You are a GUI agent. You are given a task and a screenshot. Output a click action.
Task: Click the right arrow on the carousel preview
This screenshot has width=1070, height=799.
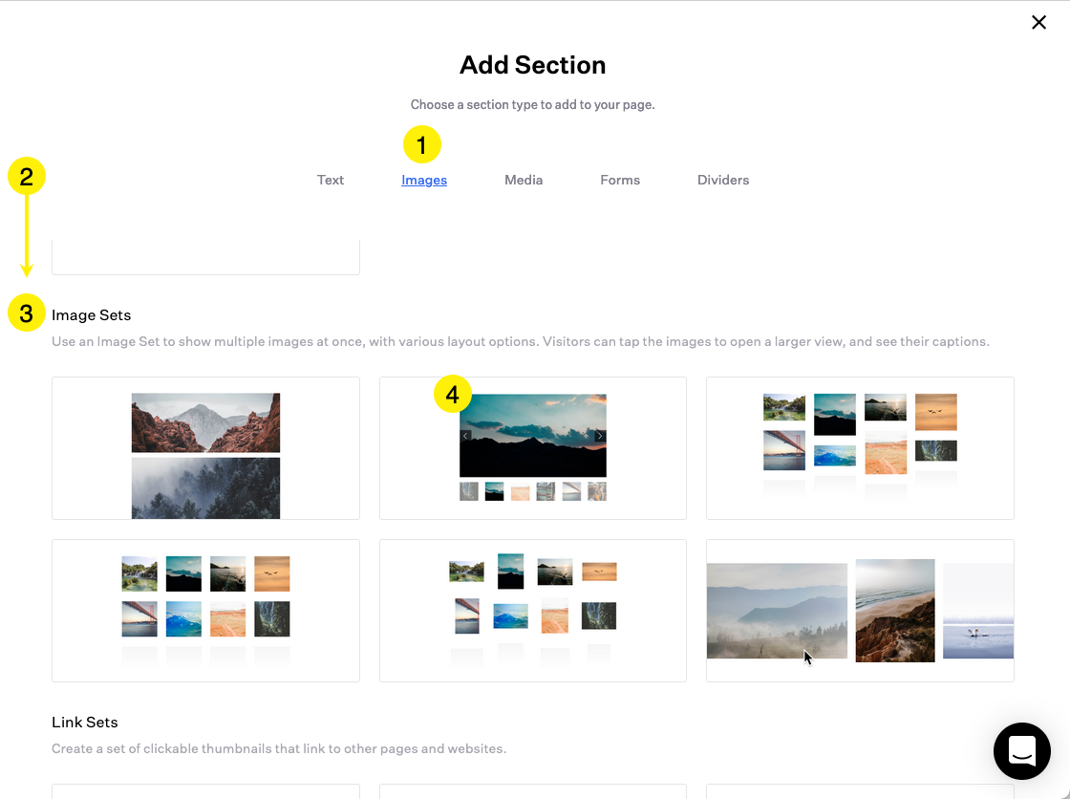[x=600, y=435]
